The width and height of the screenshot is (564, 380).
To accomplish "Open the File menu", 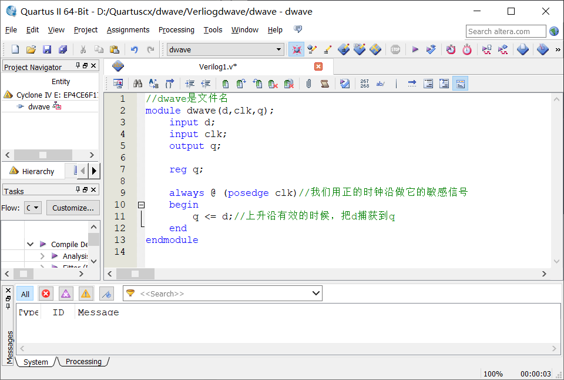I will (11, 30).
